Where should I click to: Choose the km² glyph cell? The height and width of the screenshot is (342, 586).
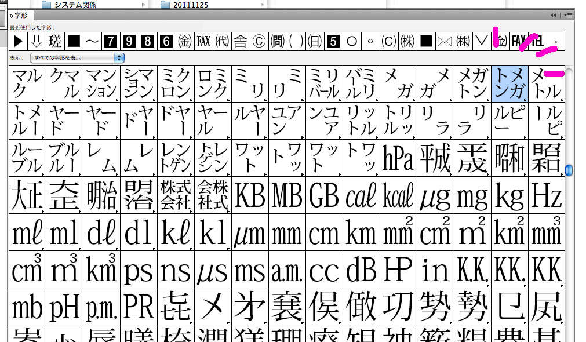pyautogui.click(x=509, y=232)
